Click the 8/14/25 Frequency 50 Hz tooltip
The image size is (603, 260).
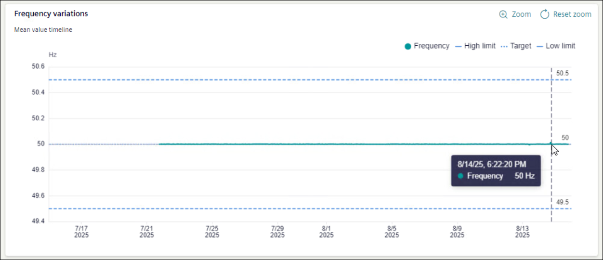[x=496, y=170]
